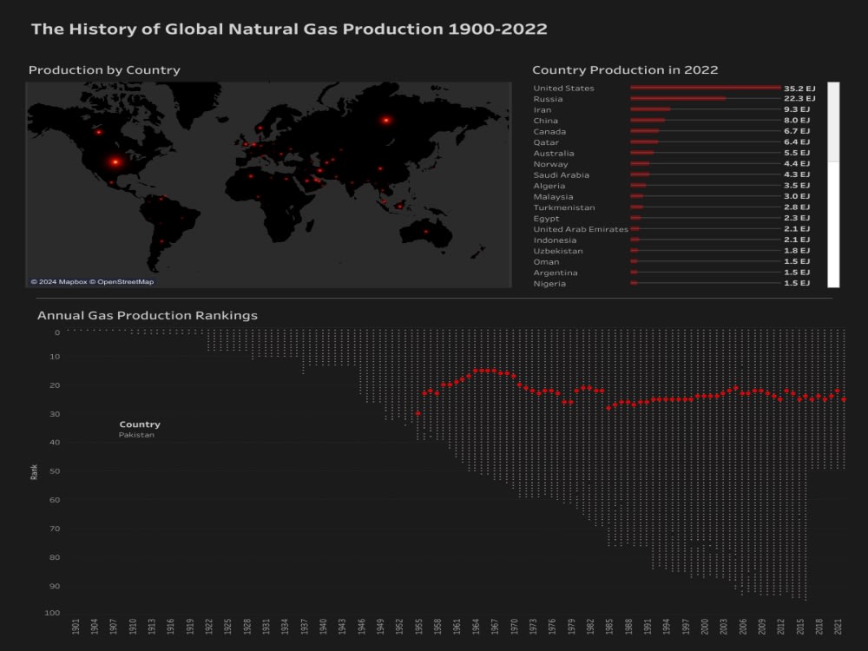Click the 22.3 EJ value
The image size is (868, 651).
(x=799, y=99)
